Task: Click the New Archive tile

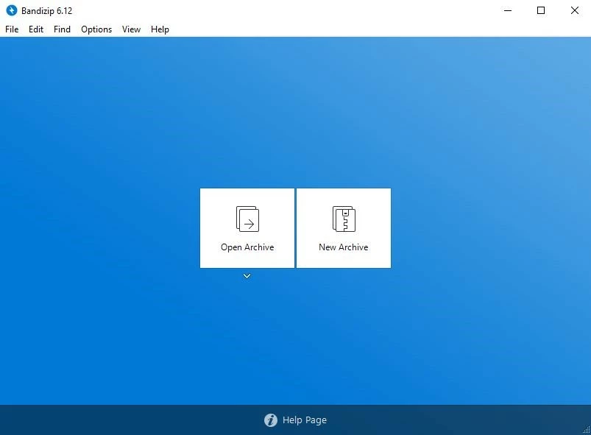Action: click(344, 228)
